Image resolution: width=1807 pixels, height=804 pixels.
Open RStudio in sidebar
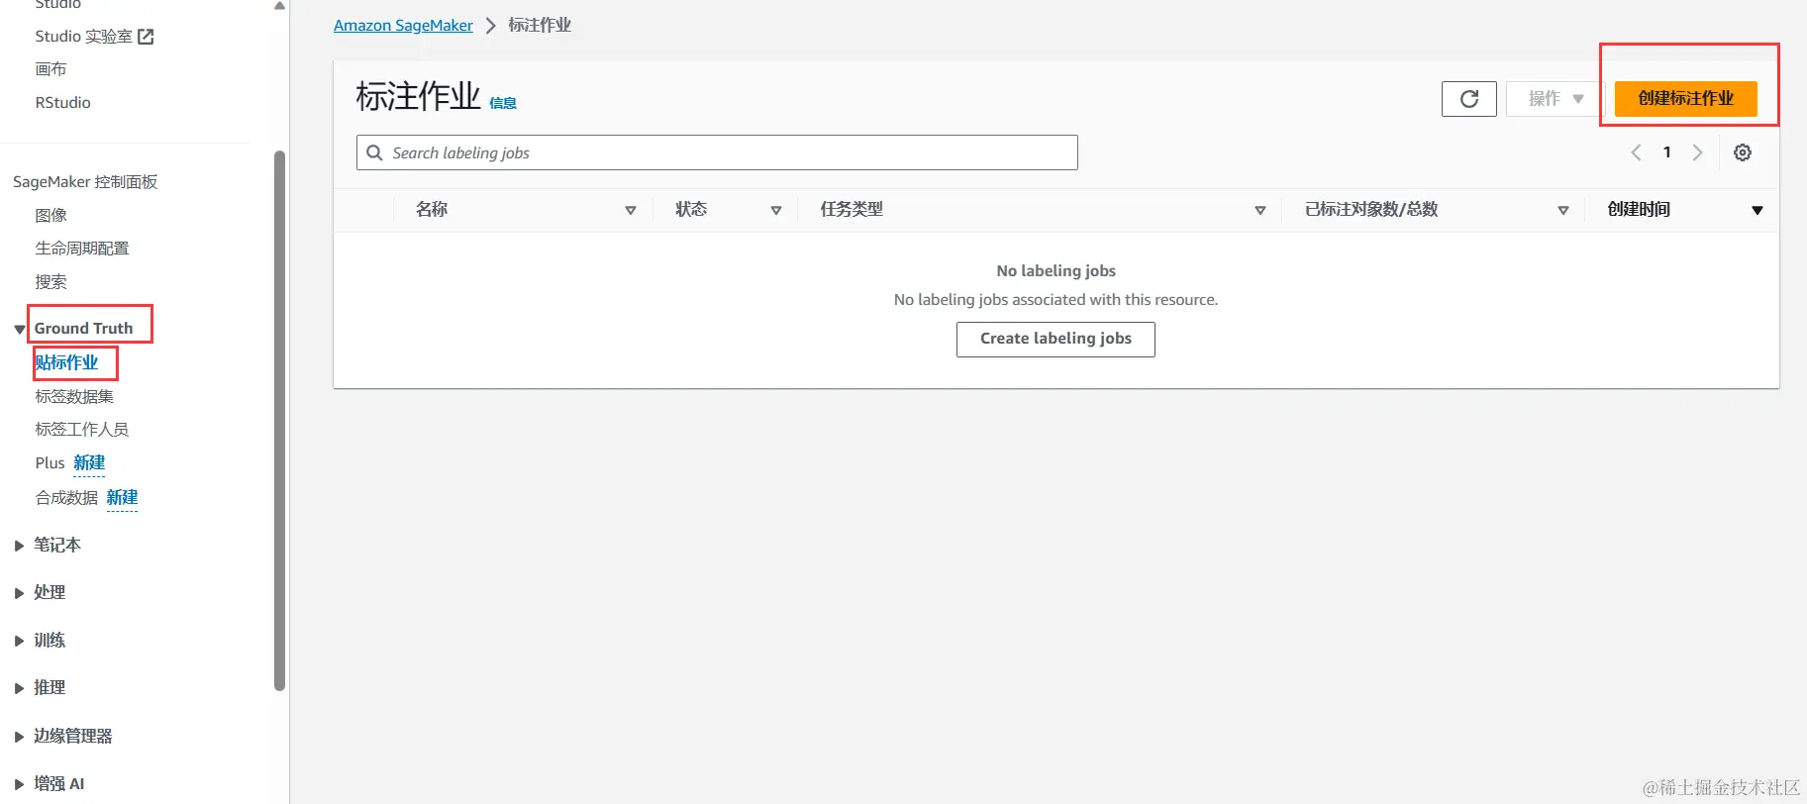pyautogui.click(x=62, y=102)
